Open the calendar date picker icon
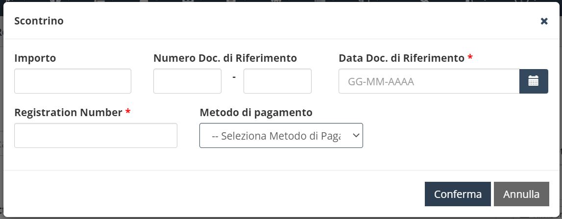This screenshot has height=219, width=562. pyautogui.click(x=533, y=81)
